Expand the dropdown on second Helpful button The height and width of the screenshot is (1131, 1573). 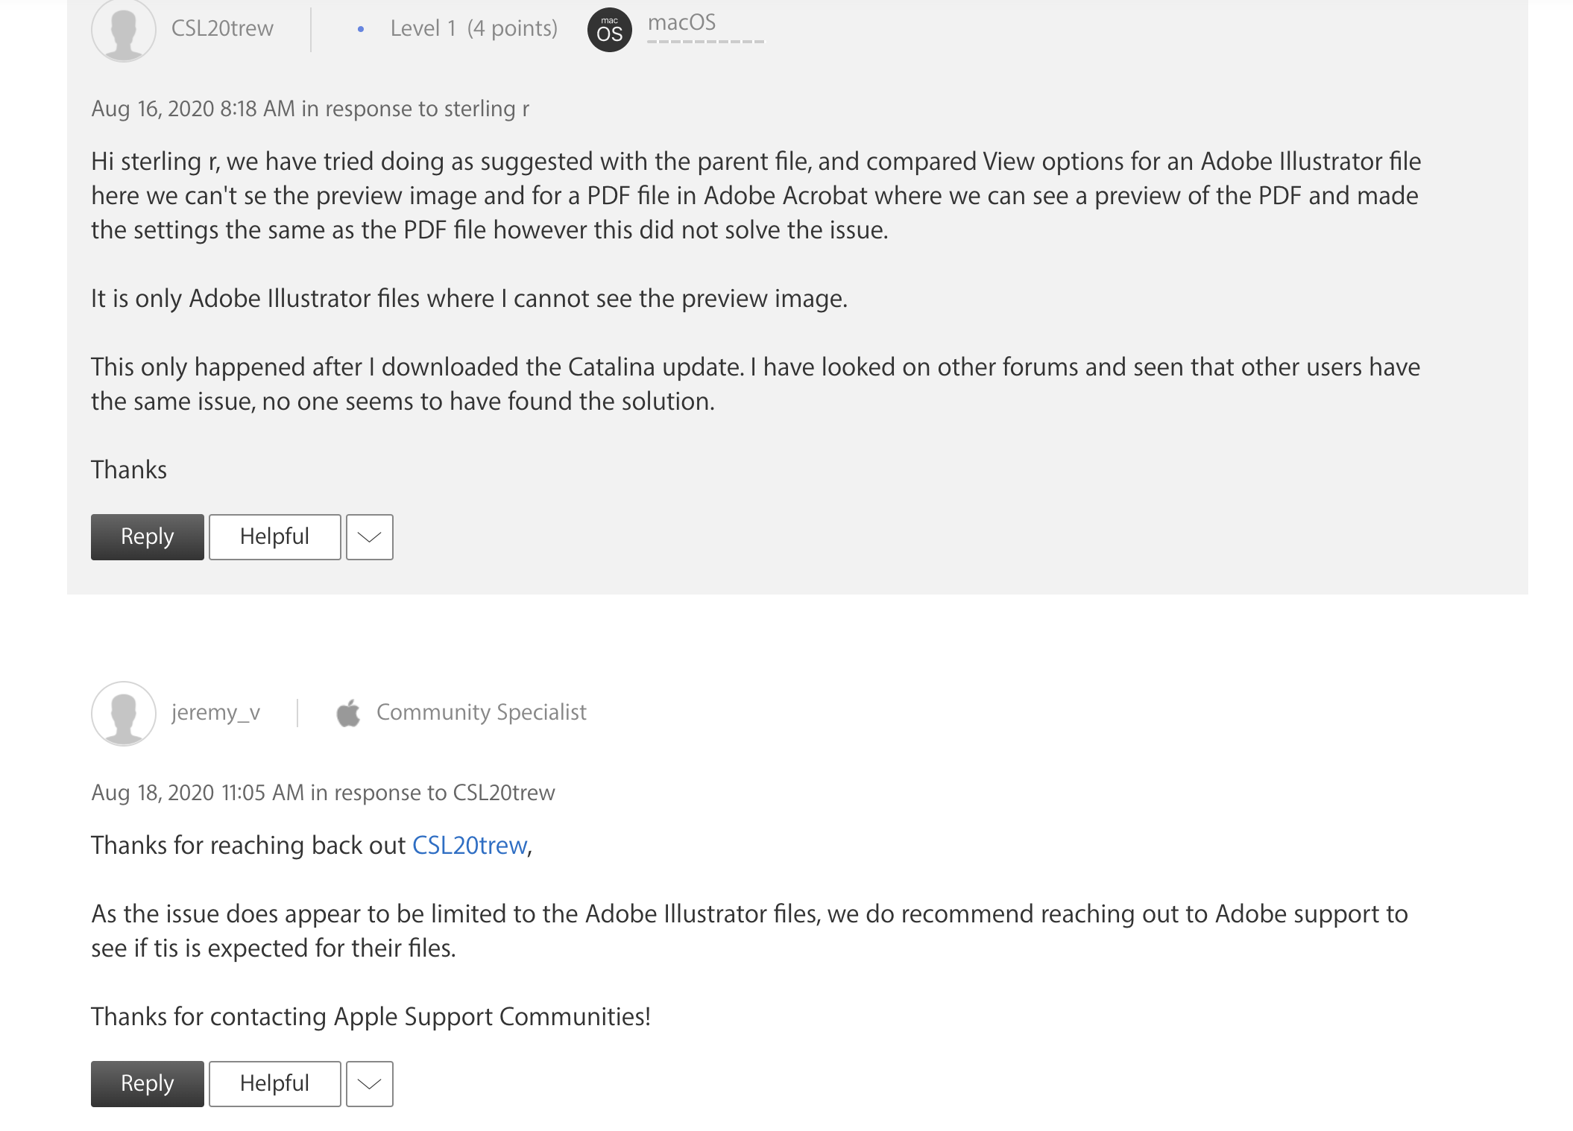click(x=370, y=1083)
